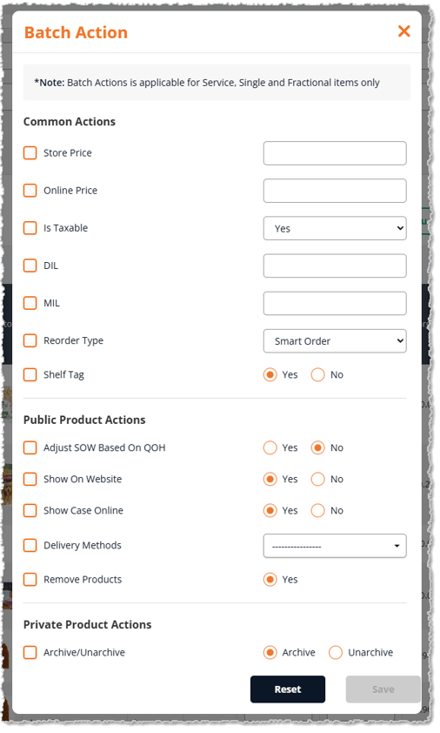Enable the Show Case Online checkbox

[x=30, y=510]
